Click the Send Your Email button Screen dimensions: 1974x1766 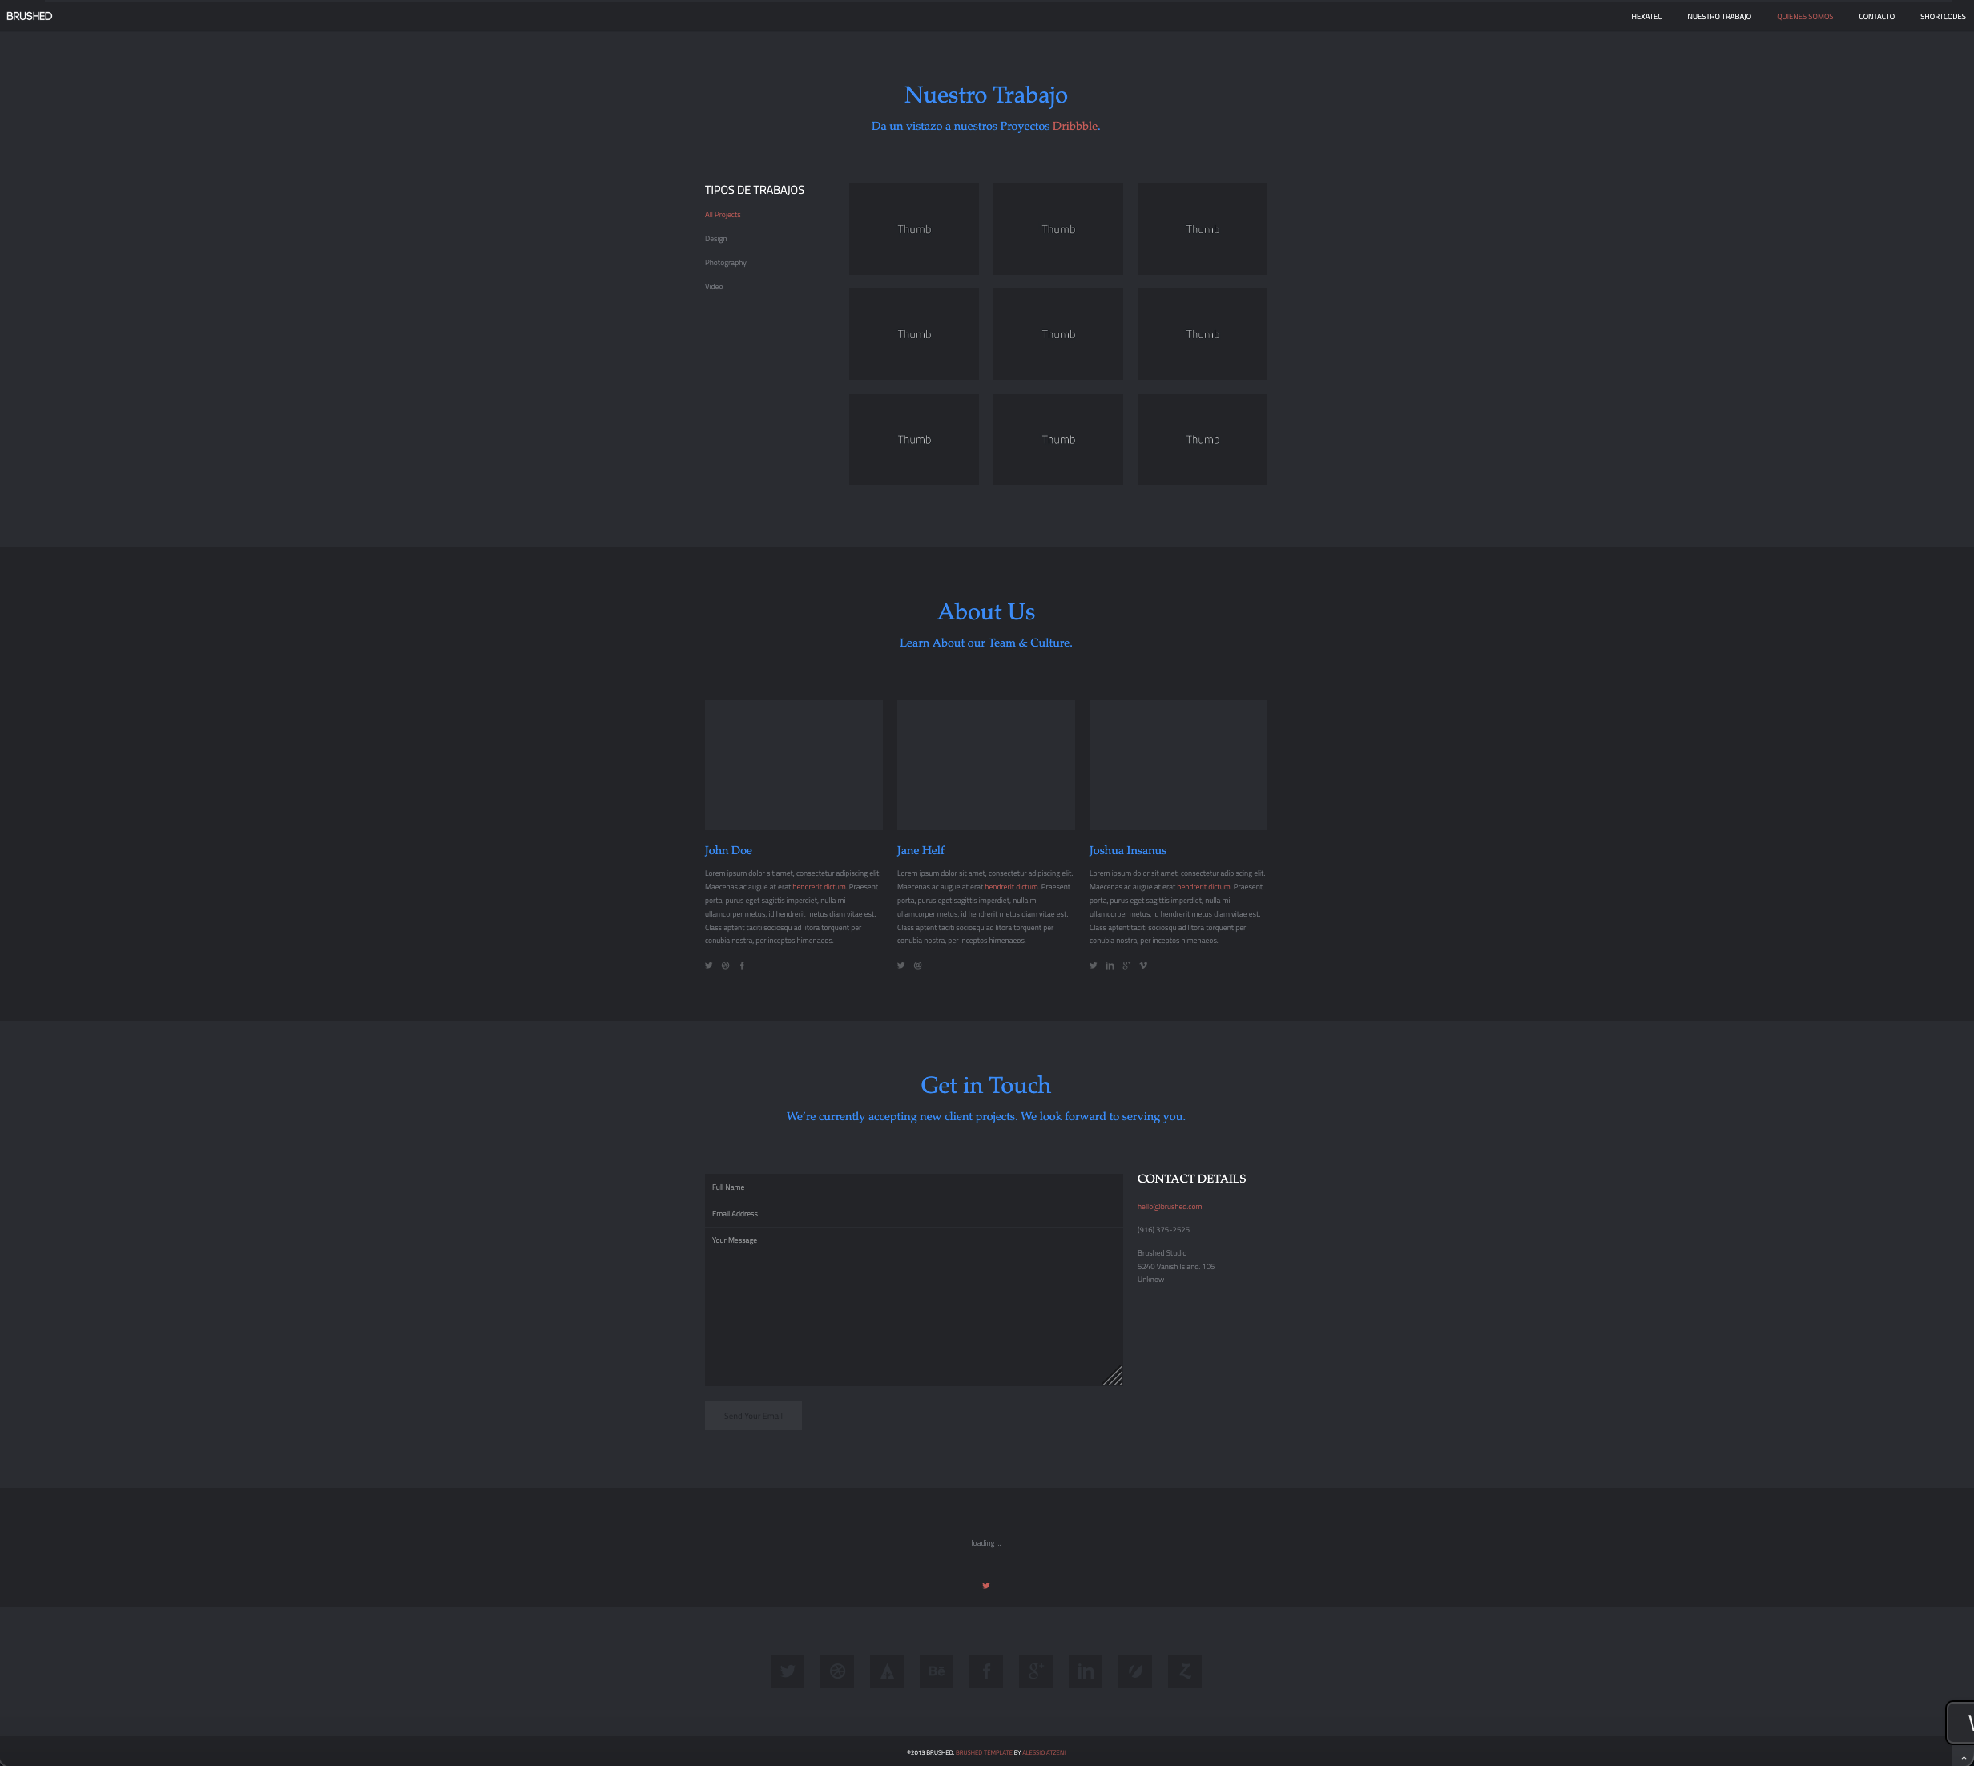753,1416
